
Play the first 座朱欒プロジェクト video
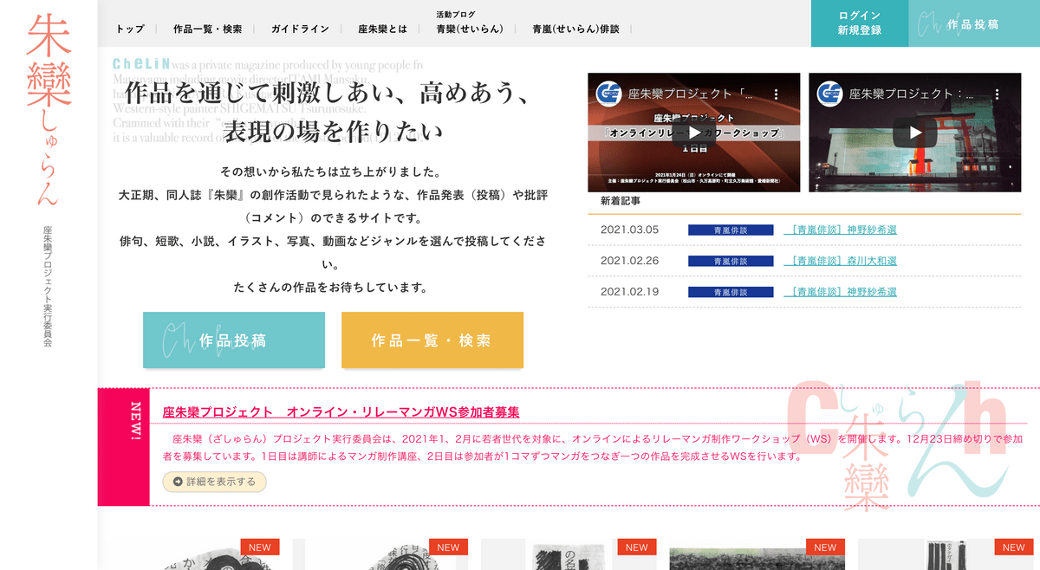point(693,133)
